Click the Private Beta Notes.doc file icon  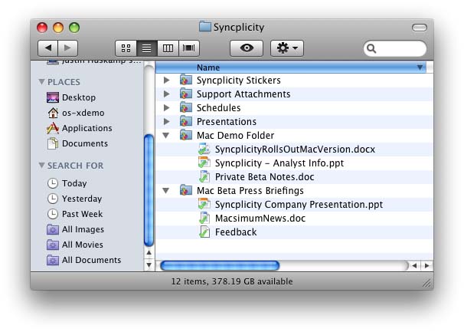pyautogui.click(x=204, y=176)
